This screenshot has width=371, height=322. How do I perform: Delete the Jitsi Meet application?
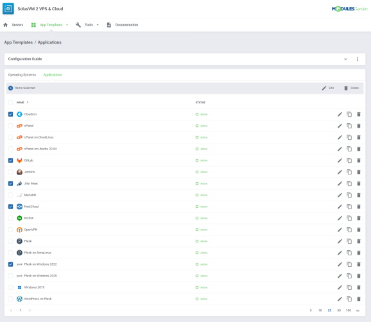pyautogui.click(x=359, y=183)
